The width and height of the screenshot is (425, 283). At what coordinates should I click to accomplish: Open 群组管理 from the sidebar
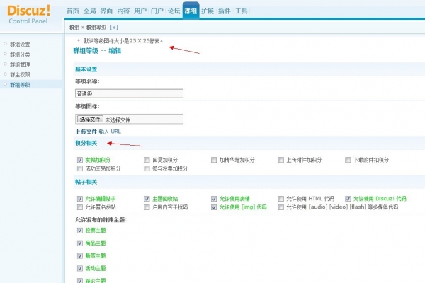20,64
